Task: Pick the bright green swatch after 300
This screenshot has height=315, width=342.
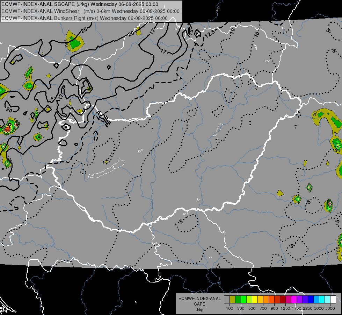Action: coord(243,300)
